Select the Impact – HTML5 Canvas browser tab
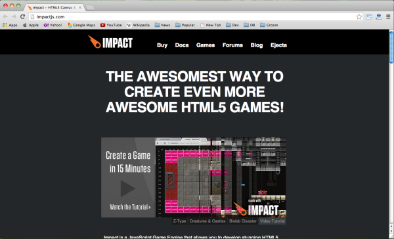This screenshot has width=394, height=239. click(x=54, y=7)
